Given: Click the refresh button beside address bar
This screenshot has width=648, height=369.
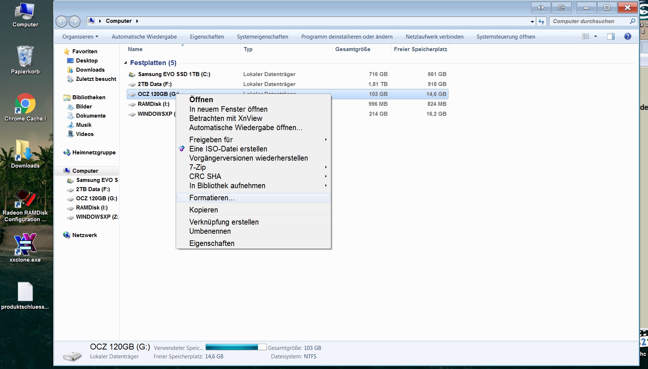Looking at the screenshot, I should (541, 21).
